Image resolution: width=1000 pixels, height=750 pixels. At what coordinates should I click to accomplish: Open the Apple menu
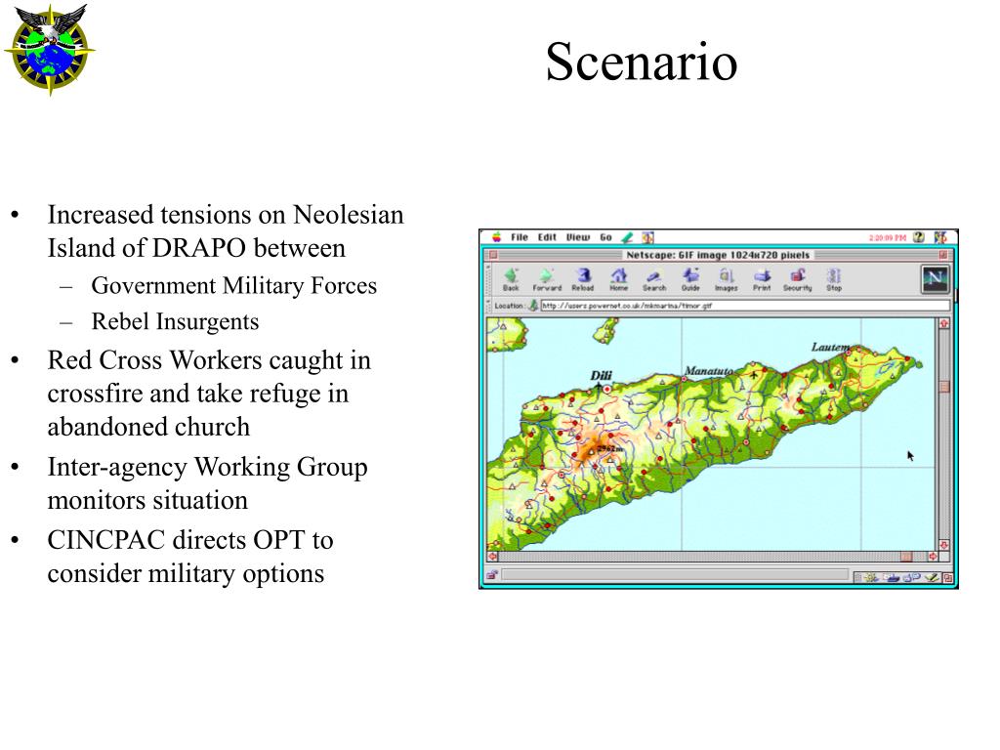(x=496, y=236)
